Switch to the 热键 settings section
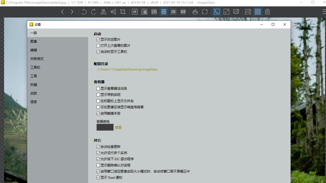The height and width of the screenshot is (183, 326). (x=33, y=85)
